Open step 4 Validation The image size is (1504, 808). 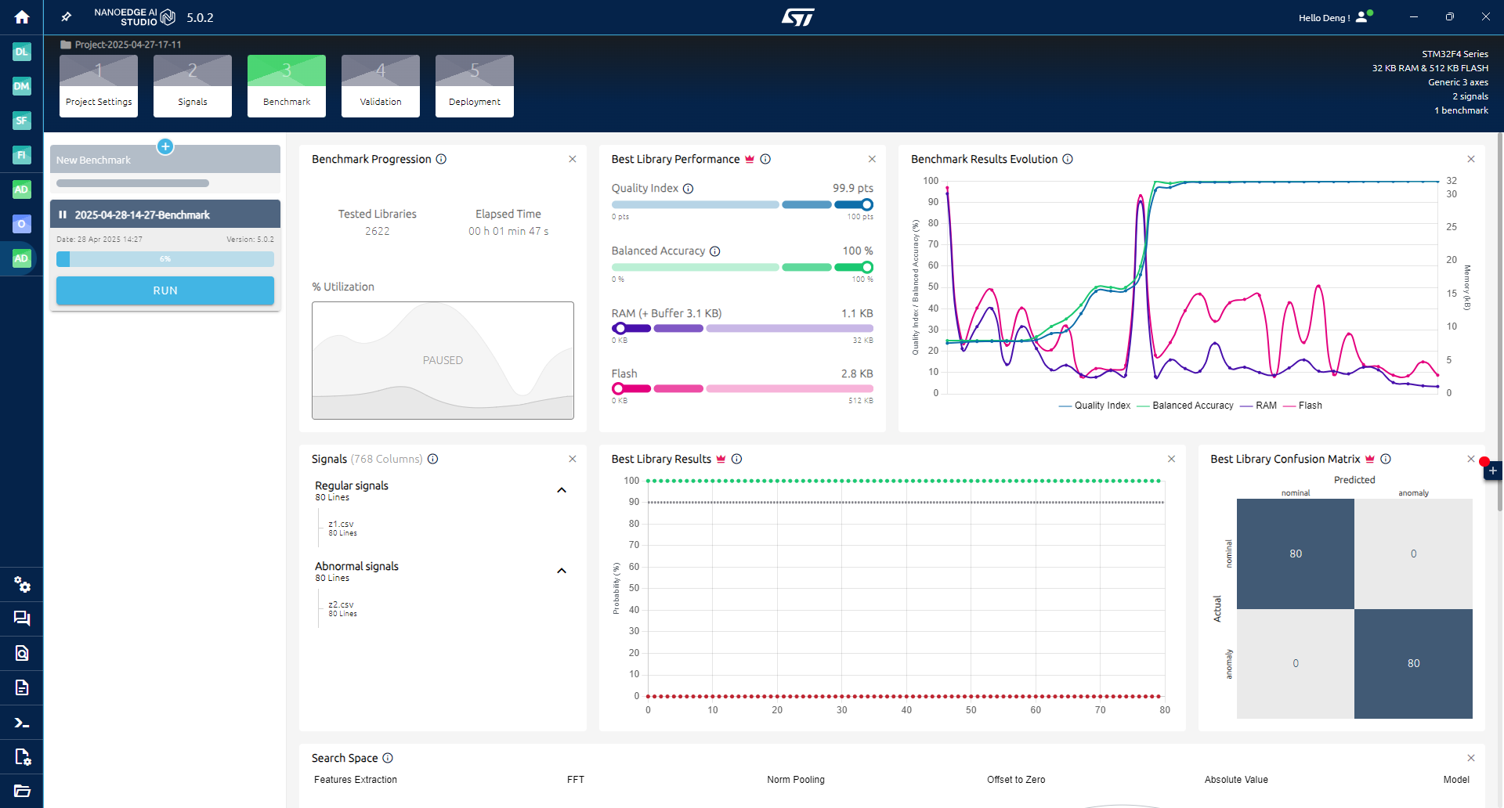click(x=381, y=86)
